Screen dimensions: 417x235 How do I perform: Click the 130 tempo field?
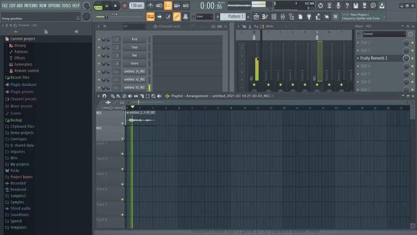136,6
